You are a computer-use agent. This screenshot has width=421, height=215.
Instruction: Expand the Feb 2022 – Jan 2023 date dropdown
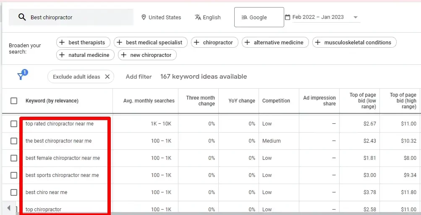click(356, 17)
